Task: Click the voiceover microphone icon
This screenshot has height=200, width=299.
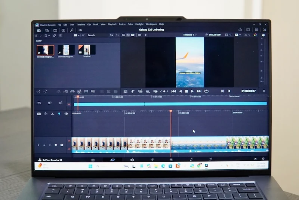Action: (x=133, y=92)
